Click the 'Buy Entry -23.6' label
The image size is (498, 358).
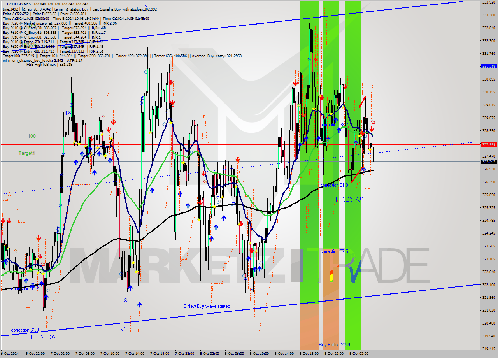pos(334,345)
